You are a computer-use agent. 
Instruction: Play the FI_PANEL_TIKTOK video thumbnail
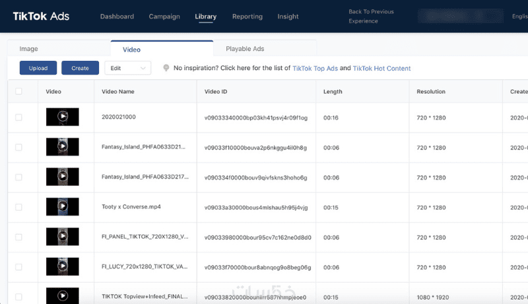(62, 237)
